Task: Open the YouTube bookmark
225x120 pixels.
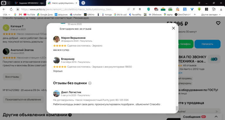Action: [x=29, y=14]
